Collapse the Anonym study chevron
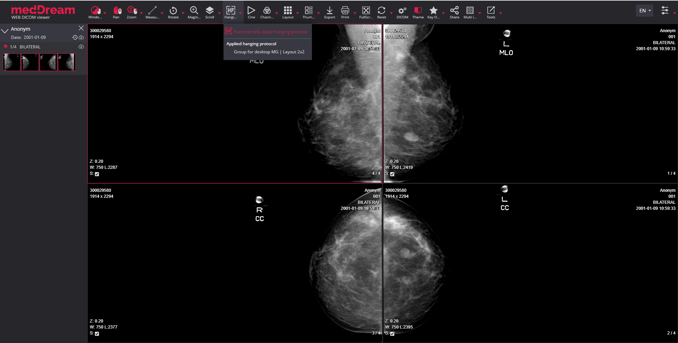 click(5, 31)
